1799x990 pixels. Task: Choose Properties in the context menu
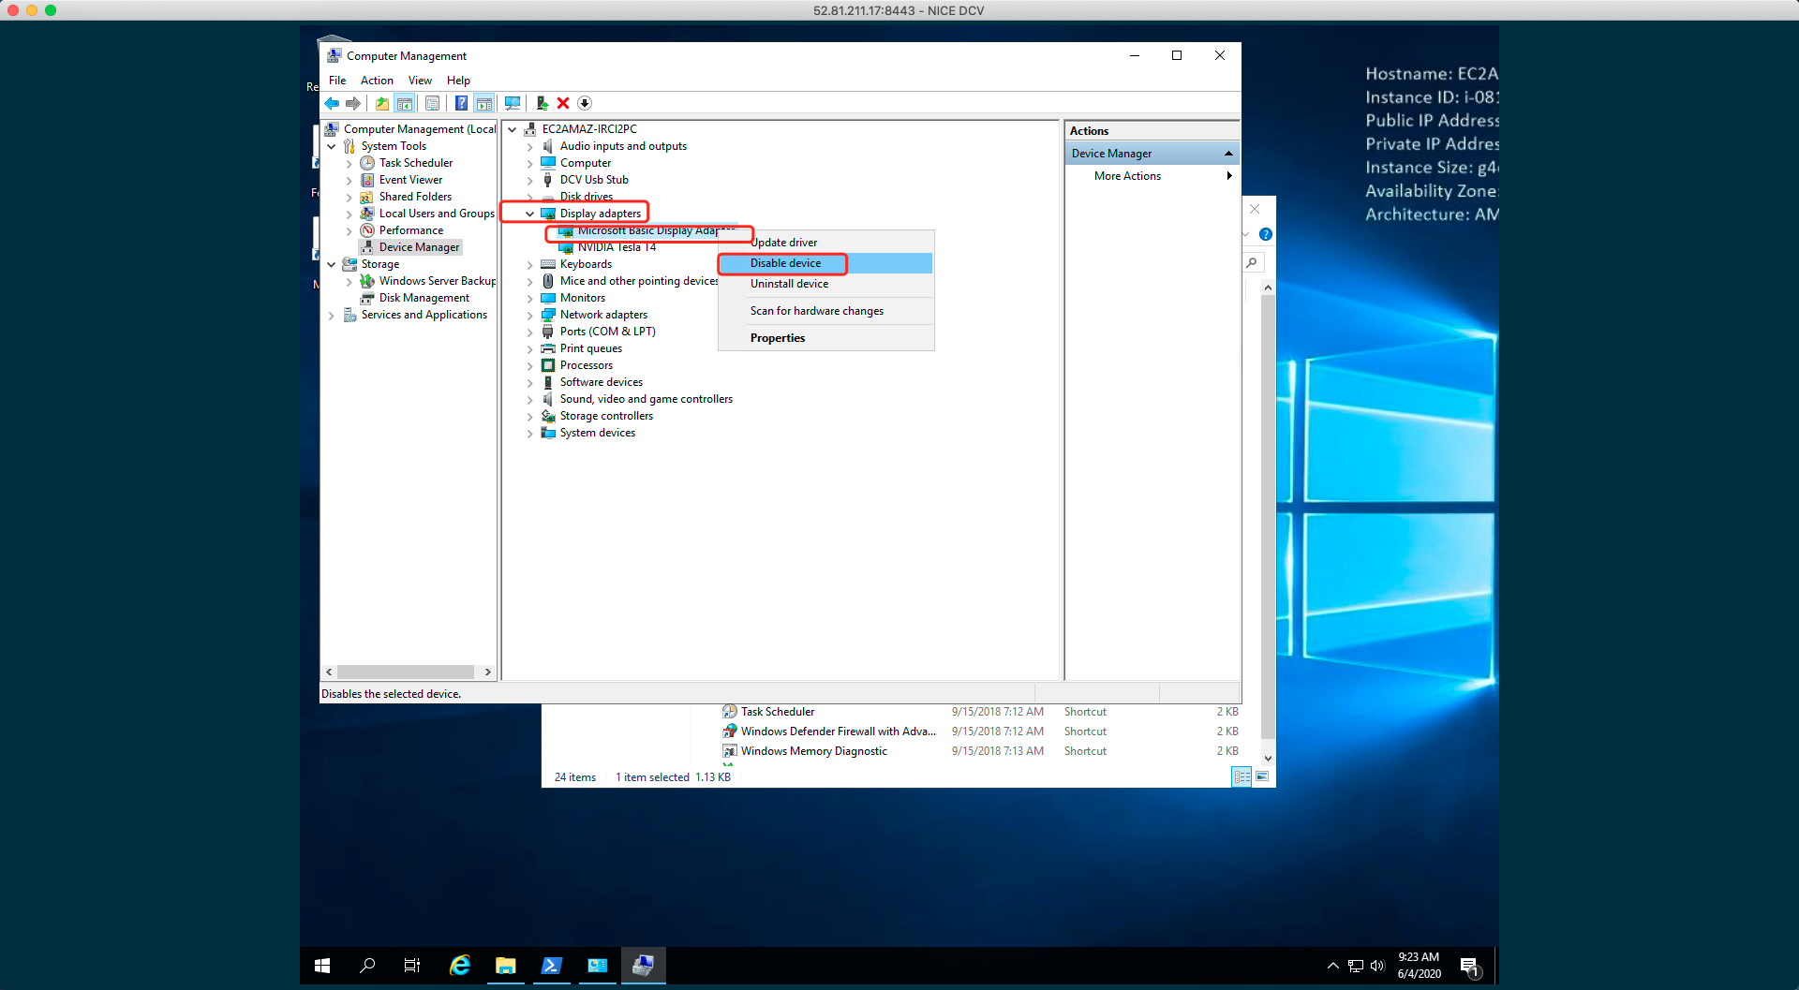click(777, 338)
